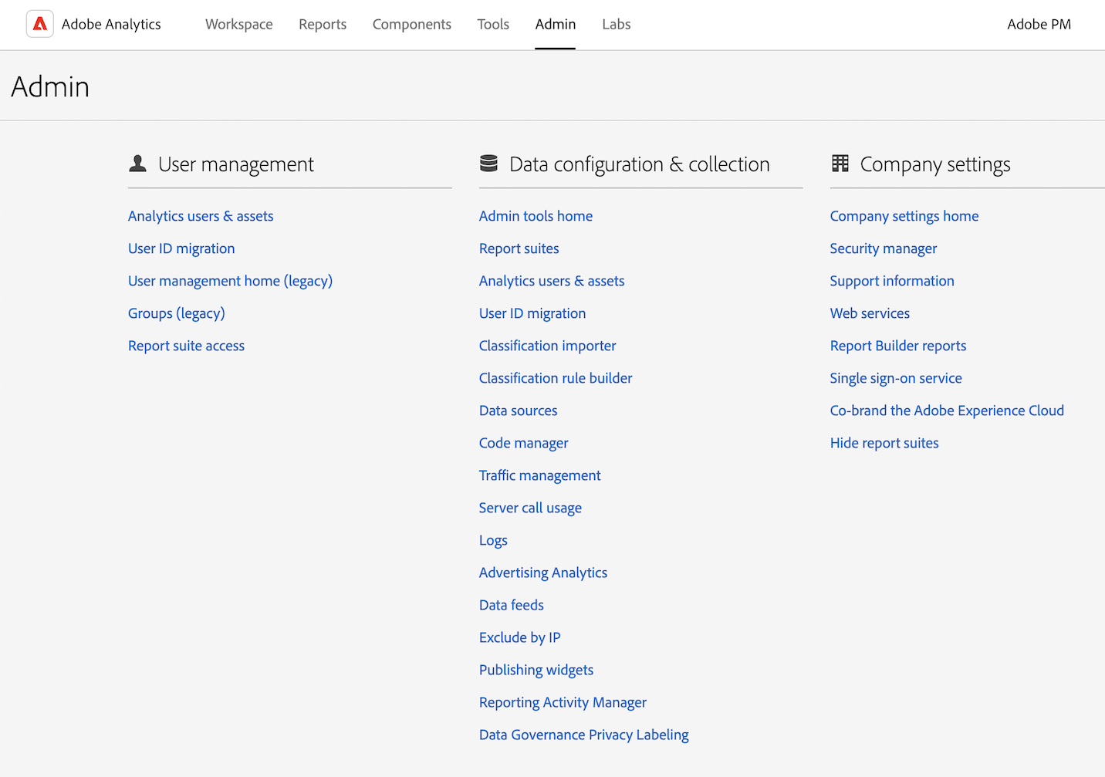Go to Single sign-on service
Screen dimensions: 1105x777
(x=895, y=378)
